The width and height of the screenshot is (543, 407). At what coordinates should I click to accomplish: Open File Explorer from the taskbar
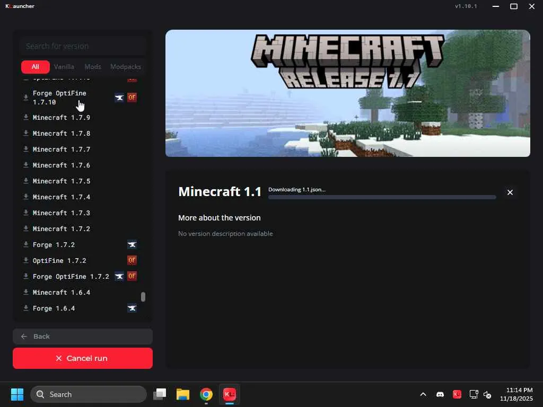[183, 394]
